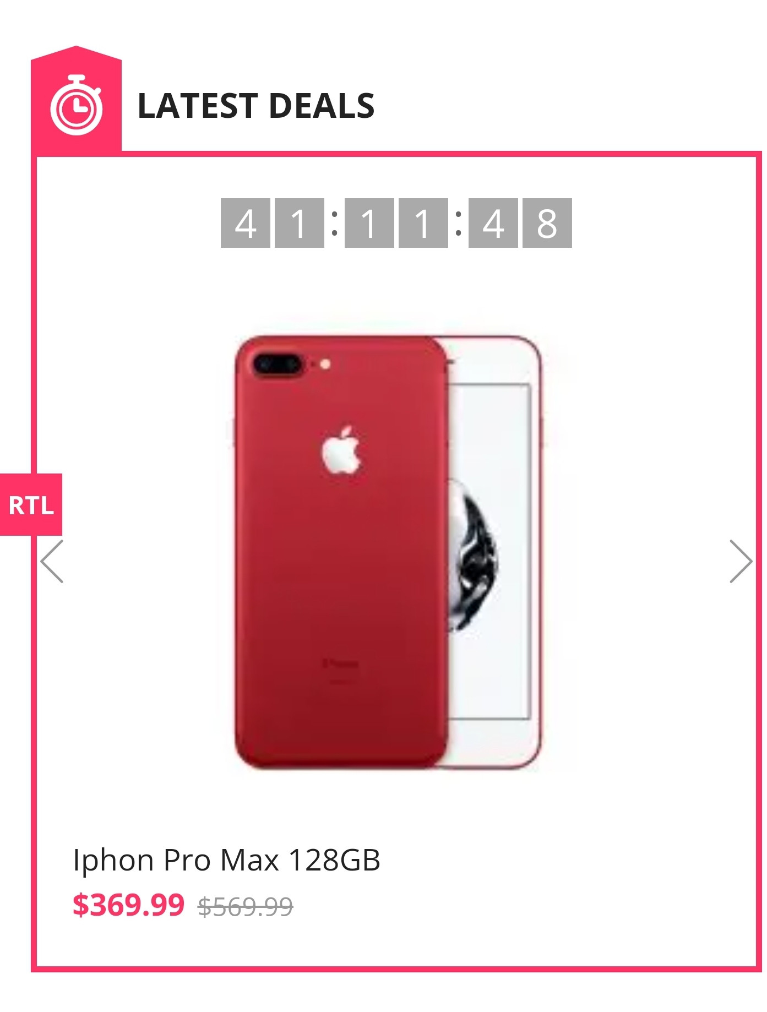The width and height of the screenshot is (767, 1012).
Task: Click the colon before the countdown seconds
Action: point(458,222)
